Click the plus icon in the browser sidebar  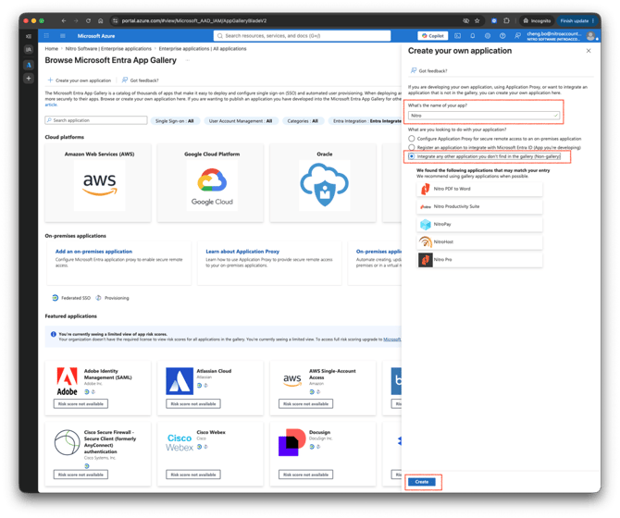(29, 79)
